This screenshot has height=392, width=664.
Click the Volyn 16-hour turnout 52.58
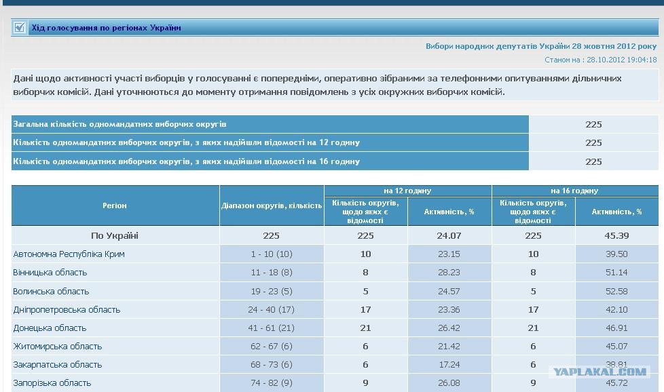616,292
